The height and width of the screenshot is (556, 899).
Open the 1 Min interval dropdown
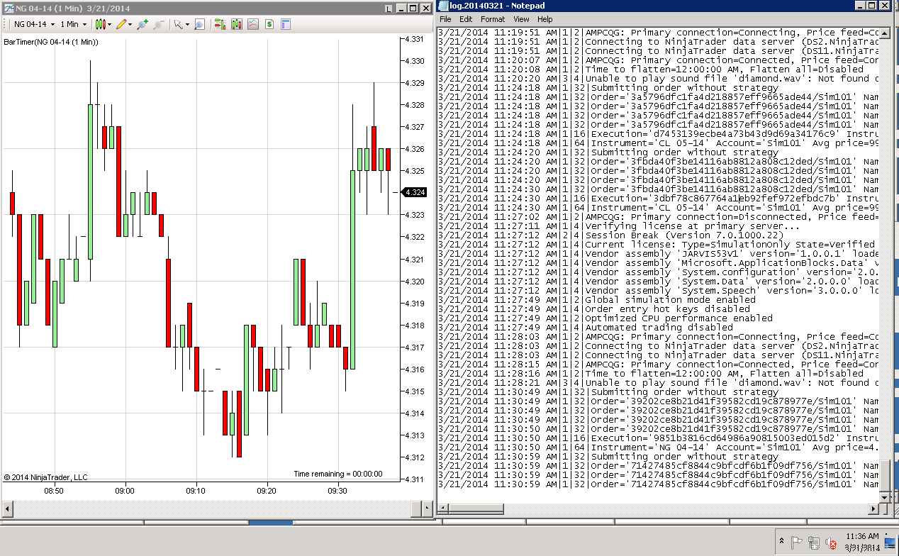point(73,24)
